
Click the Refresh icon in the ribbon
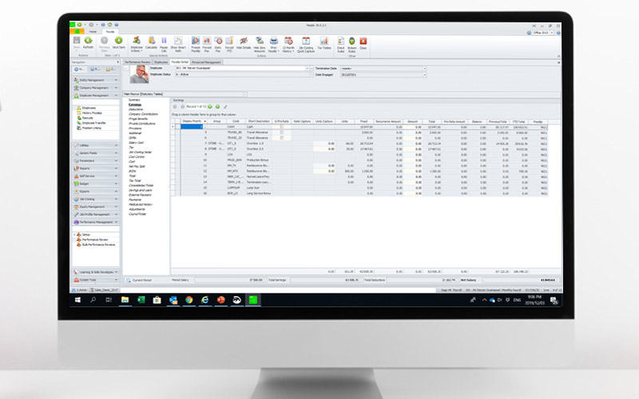88,40
